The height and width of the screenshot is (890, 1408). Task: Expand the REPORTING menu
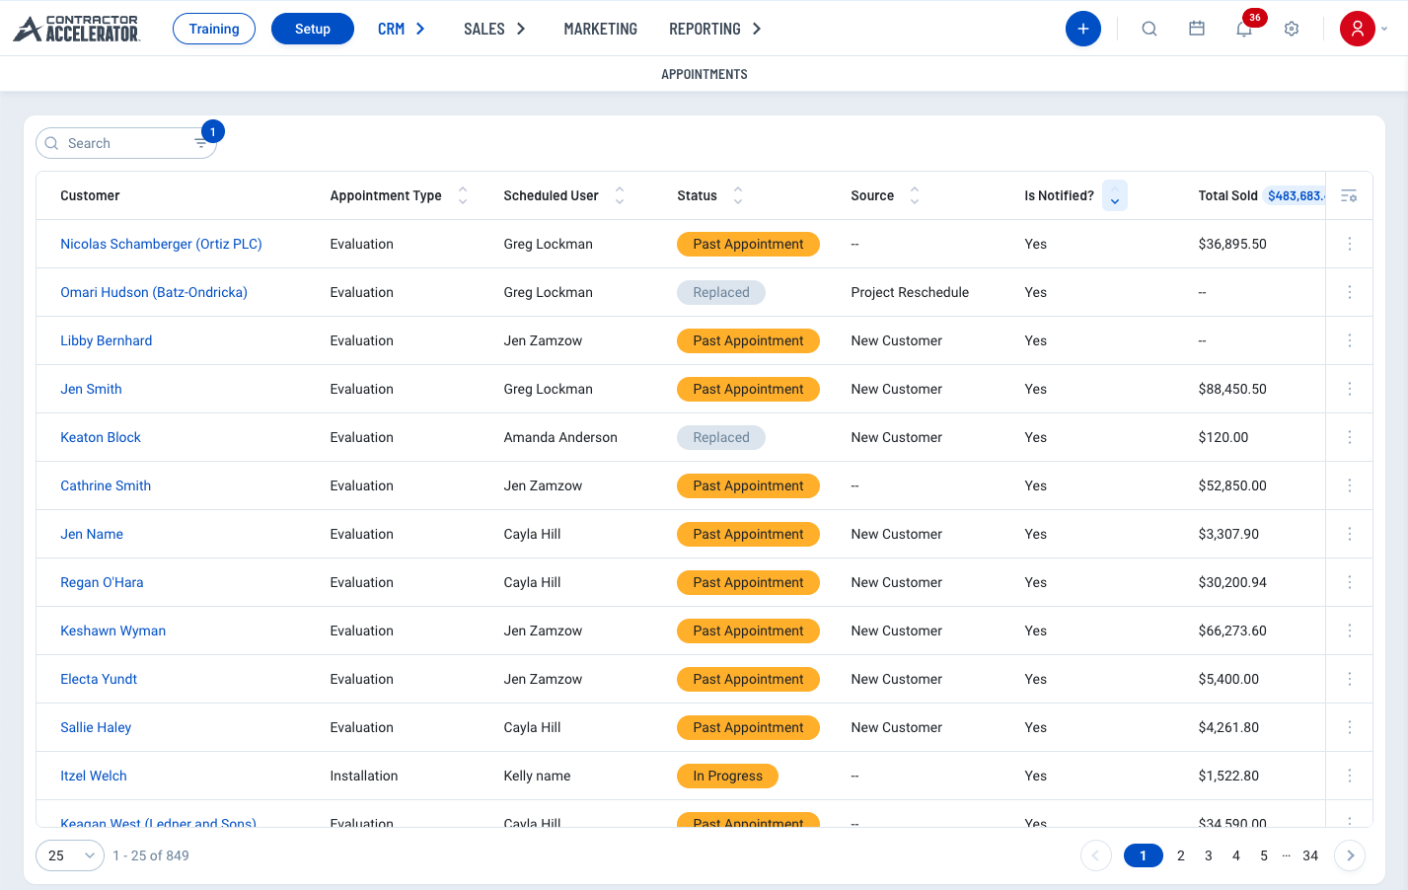715,29
